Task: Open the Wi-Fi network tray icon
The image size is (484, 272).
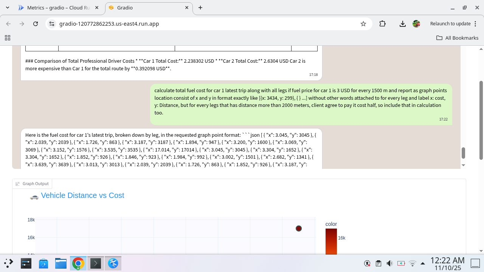Action: [x=413, y=263]
